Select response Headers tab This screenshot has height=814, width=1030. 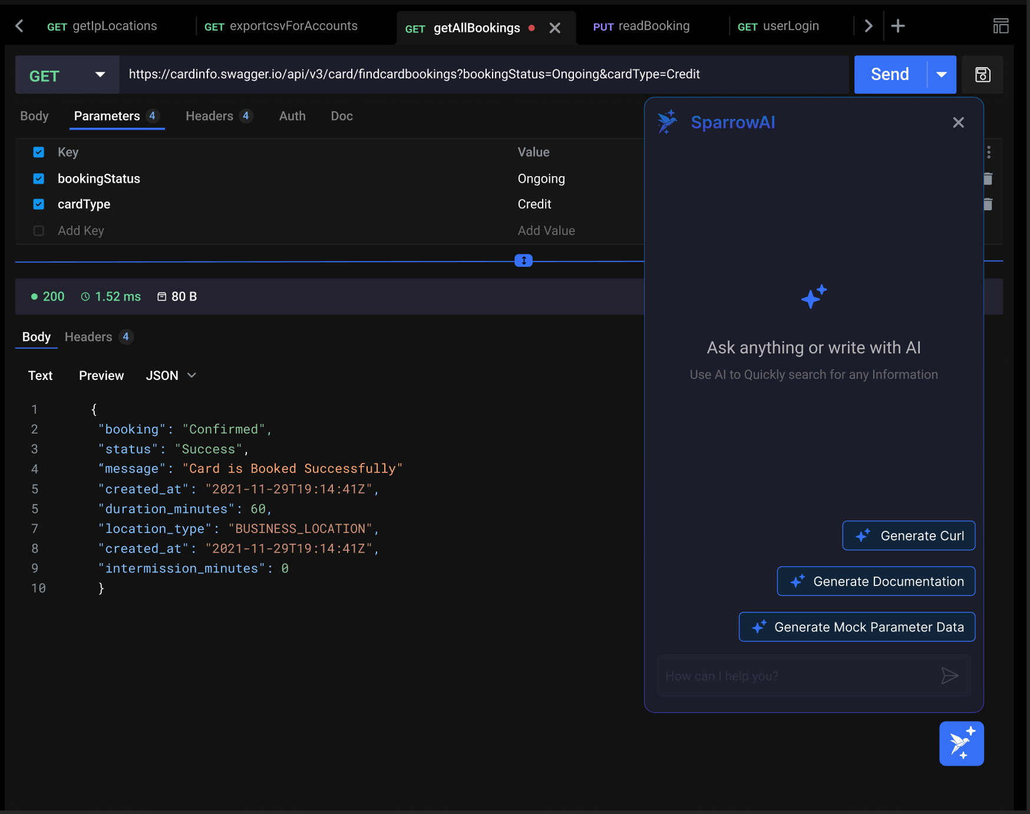pyautogui.click(x=99, y=337)
